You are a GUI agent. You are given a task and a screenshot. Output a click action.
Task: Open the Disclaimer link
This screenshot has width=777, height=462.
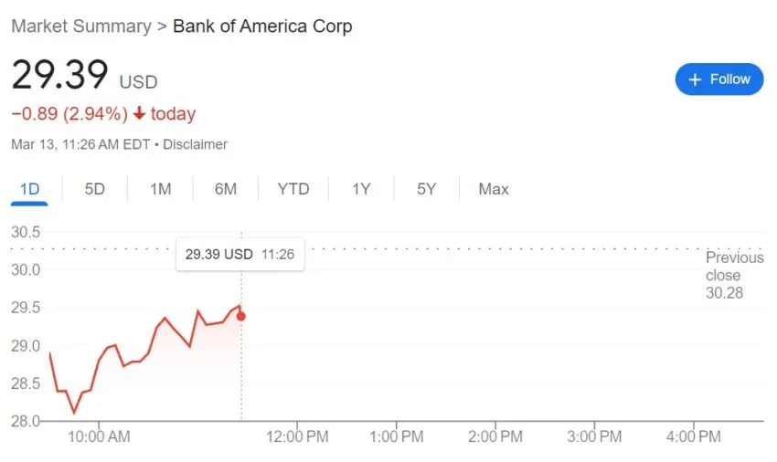click(195, 144)
